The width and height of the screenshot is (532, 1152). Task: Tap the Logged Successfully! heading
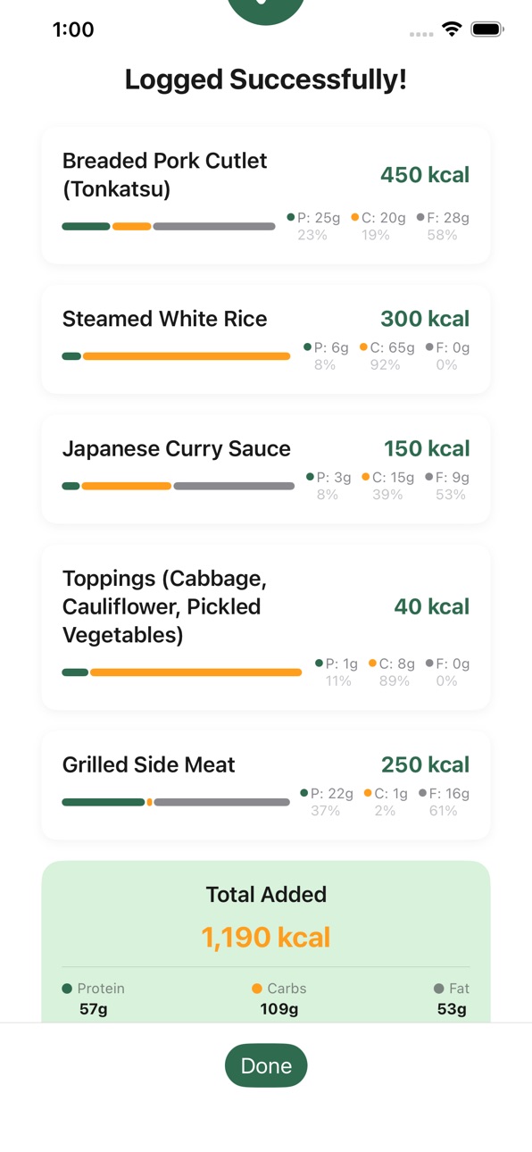coord(266,79)
